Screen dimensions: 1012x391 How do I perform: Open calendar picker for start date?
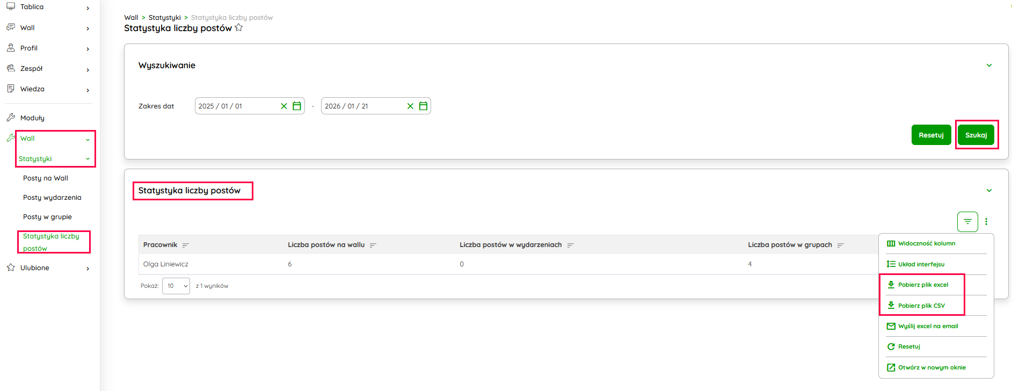(x=297, y=106)
